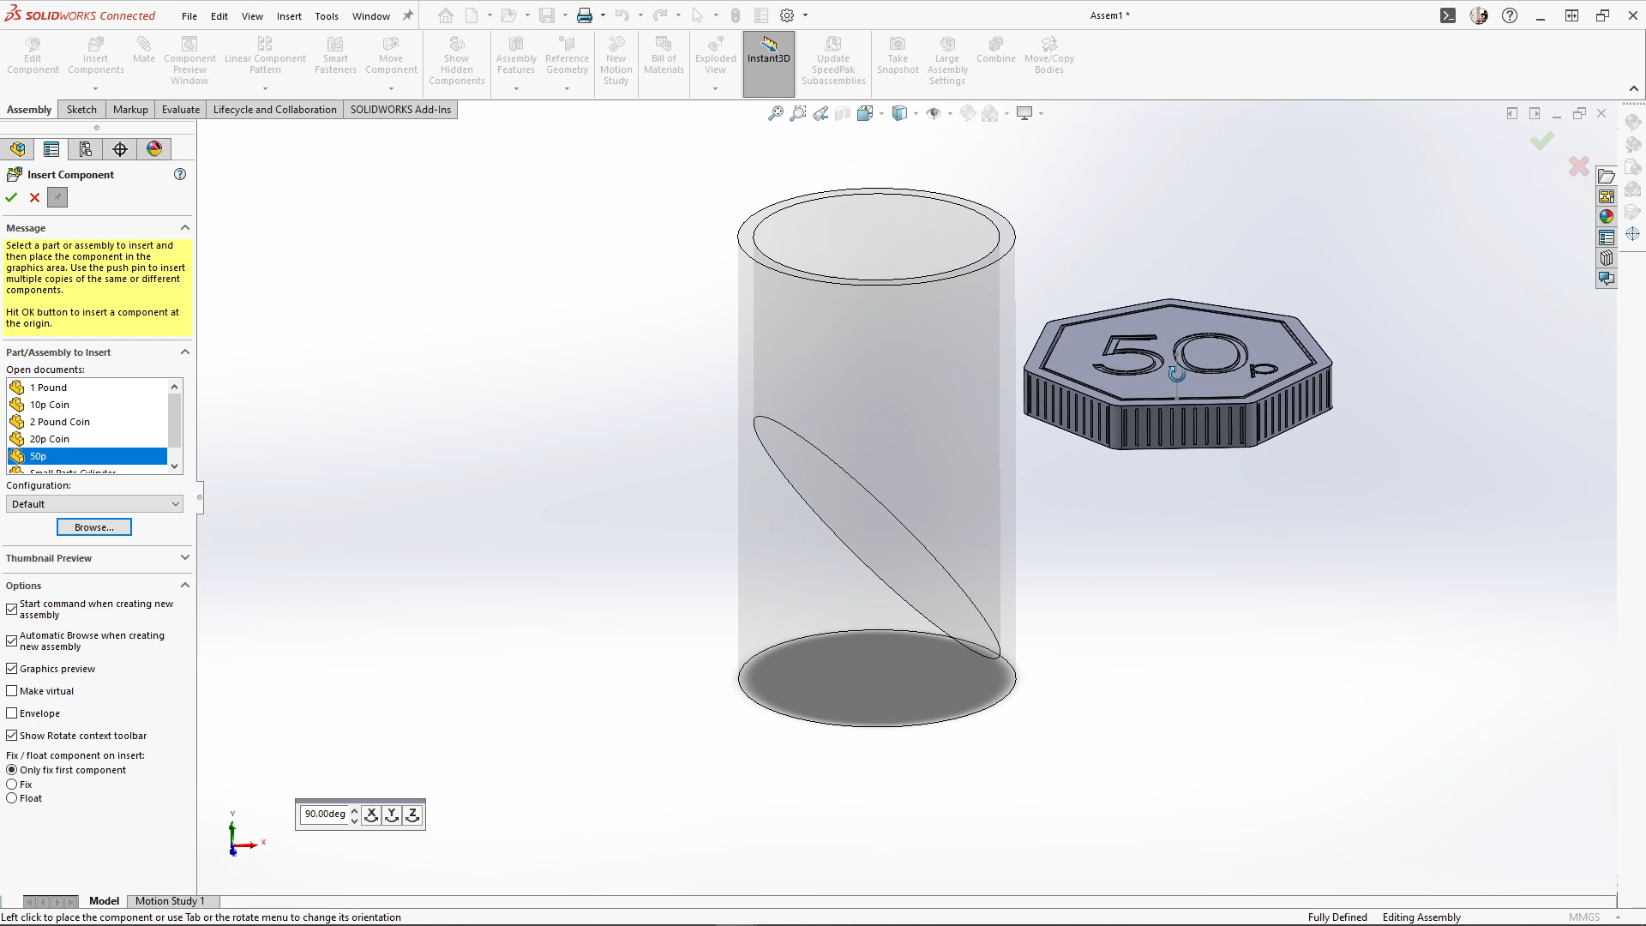Open the Configuration Default dropdown
Viewport: 1646px width, 926px height.
(x=94, y=504)
